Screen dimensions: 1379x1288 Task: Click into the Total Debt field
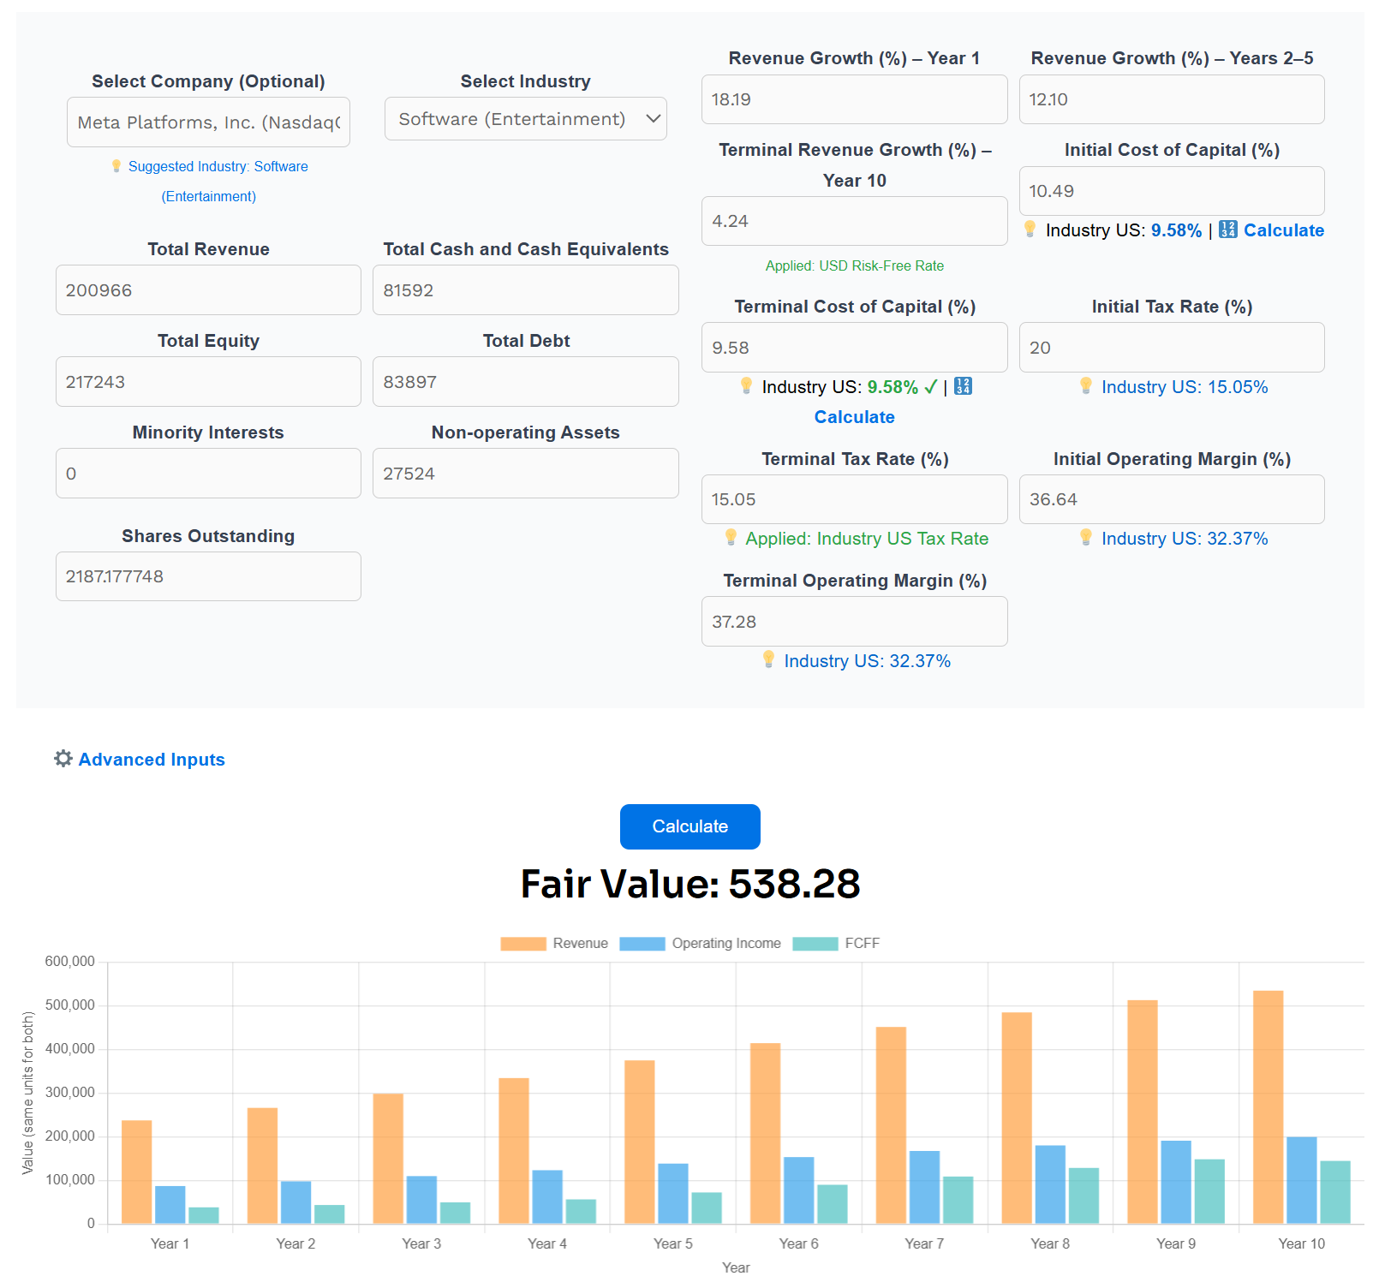coord(526,382)
